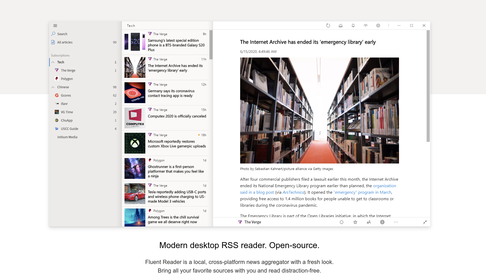The image size is (486, 277).
Task: Open article in browser globe icon
Action: [x=382, y=222]
